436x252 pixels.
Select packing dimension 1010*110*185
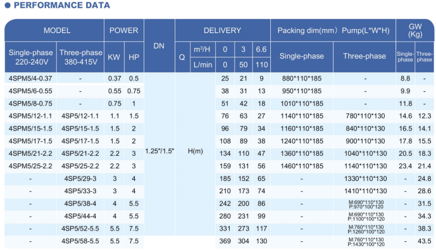click(302, 103)
